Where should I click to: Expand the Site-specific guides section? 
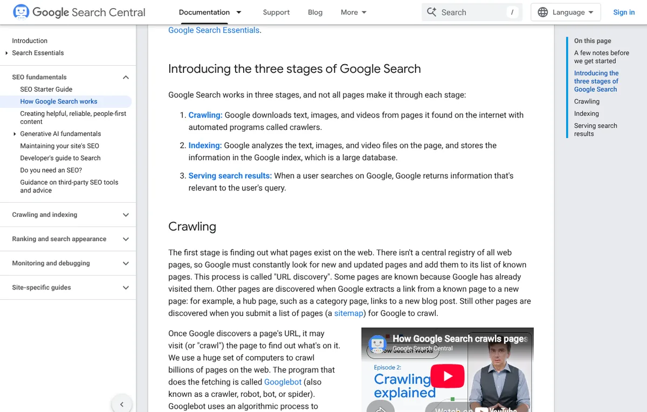click(126, 287)
